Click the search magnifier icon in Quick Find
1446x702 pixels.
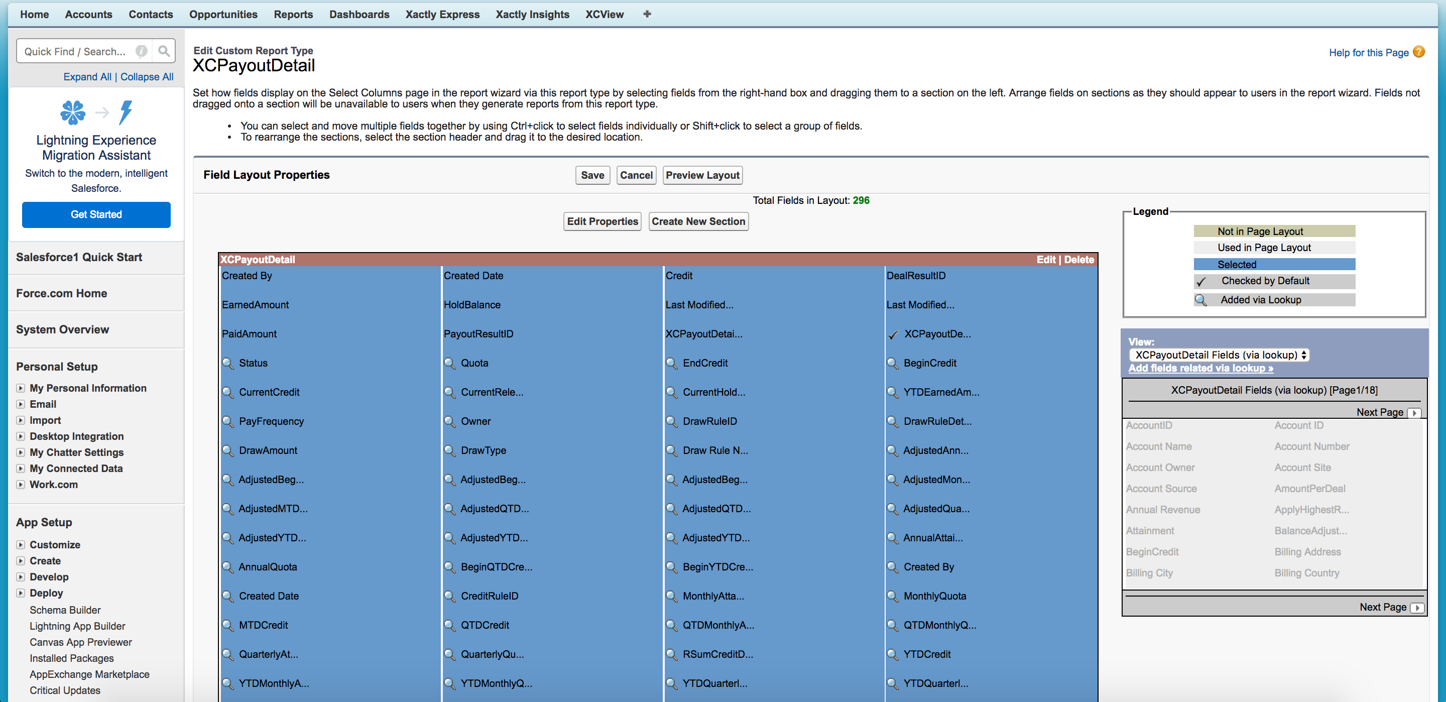point(164,51)
